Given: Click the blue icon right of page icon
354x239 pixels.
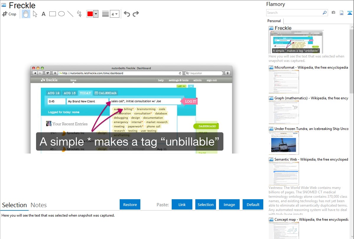Looking at the screenshot, I should [350, 13].
